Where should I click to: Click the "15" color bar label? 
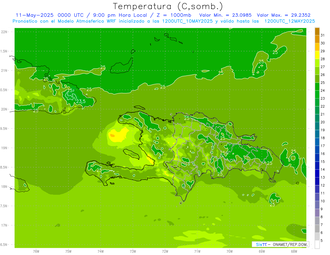coord(323,161)
